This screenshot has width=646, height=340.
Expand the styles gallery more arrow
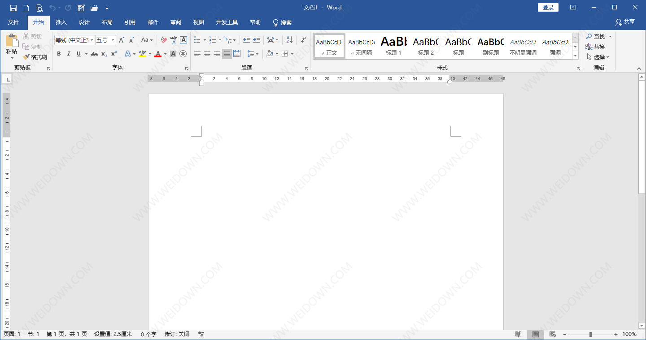pos(576,55)
